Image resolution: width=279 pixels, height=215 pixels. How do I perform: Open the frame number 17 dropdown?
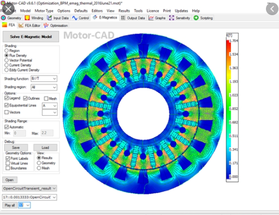click(x=24, y=205)
